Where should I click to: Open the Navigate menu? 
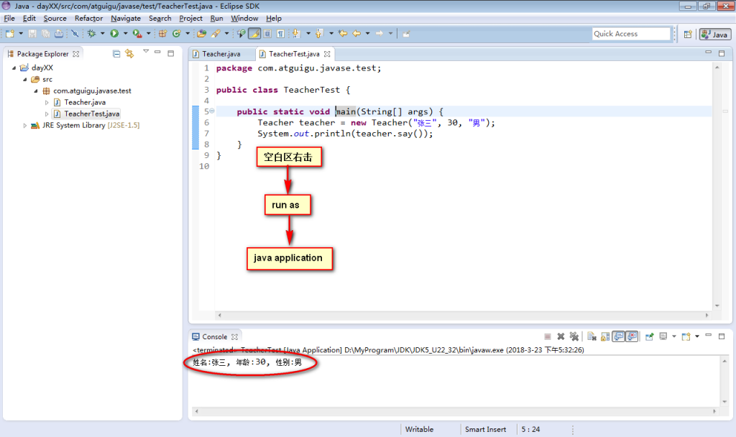point(126,18)
